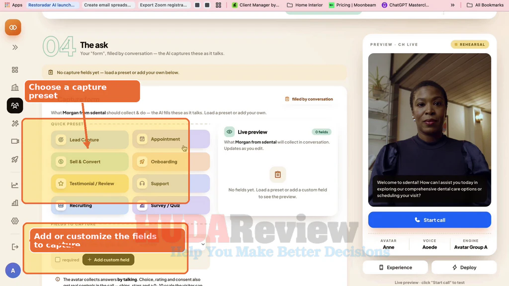Open the Pricing | Moonbeam bookmark
Viewport: 509px width, 286px height.
pyautogui.click(x=352, y=5)
